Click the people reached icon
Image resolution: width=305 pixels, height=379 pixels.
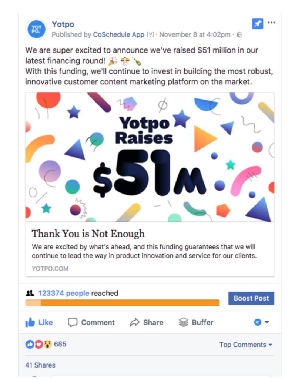pyautogui.click(x=30, y=294)
